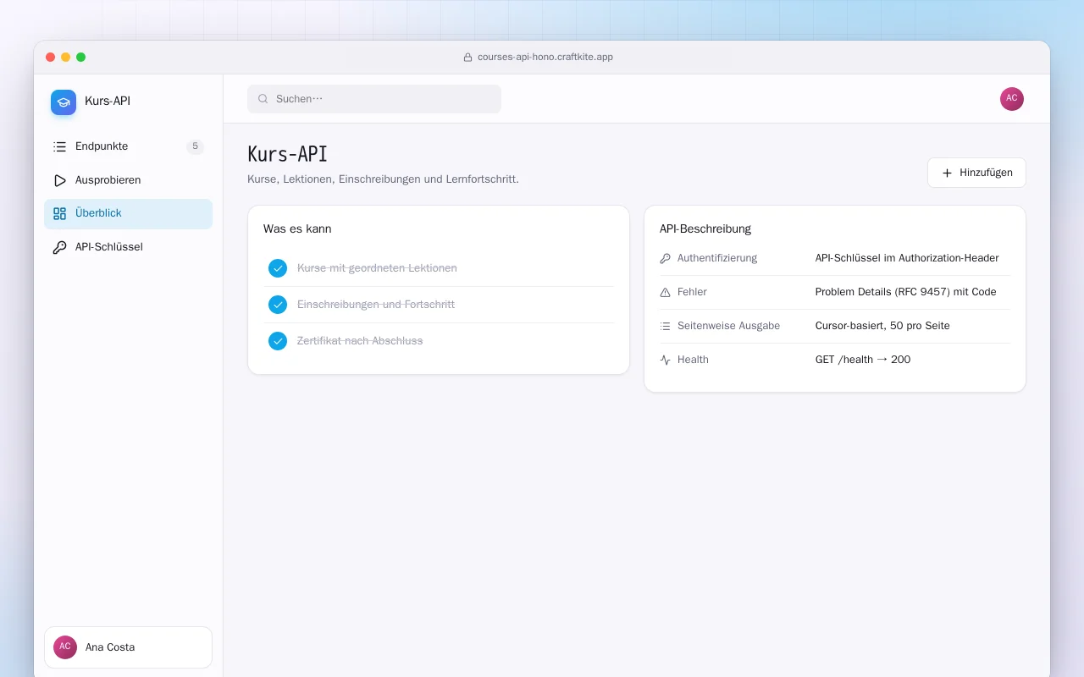Click the 'Was es kann' card heading
The image size is (1084, 677).
pyautogui.click(x=297, y=228)
